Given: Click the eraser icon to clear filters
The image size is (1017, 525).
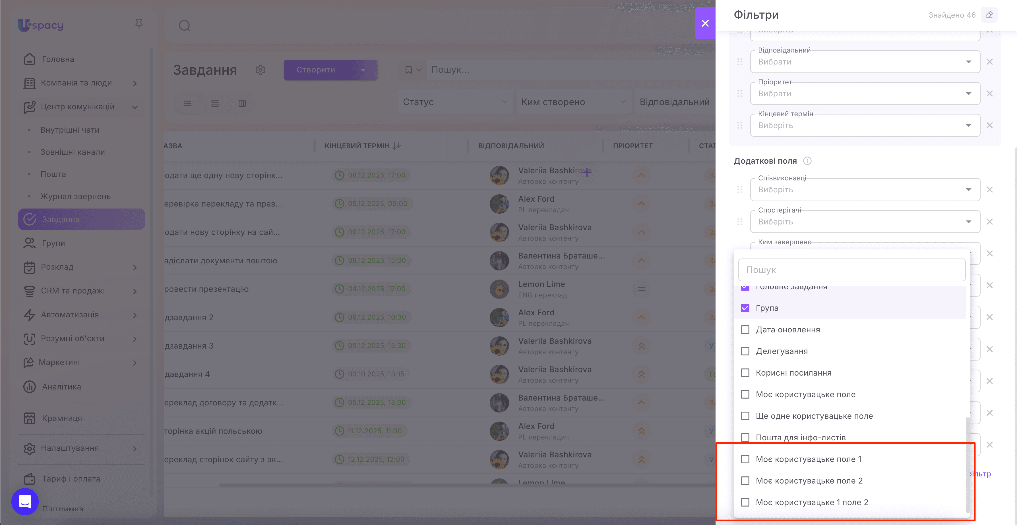Looking at the screenshot, I should (x=989, y=15).
